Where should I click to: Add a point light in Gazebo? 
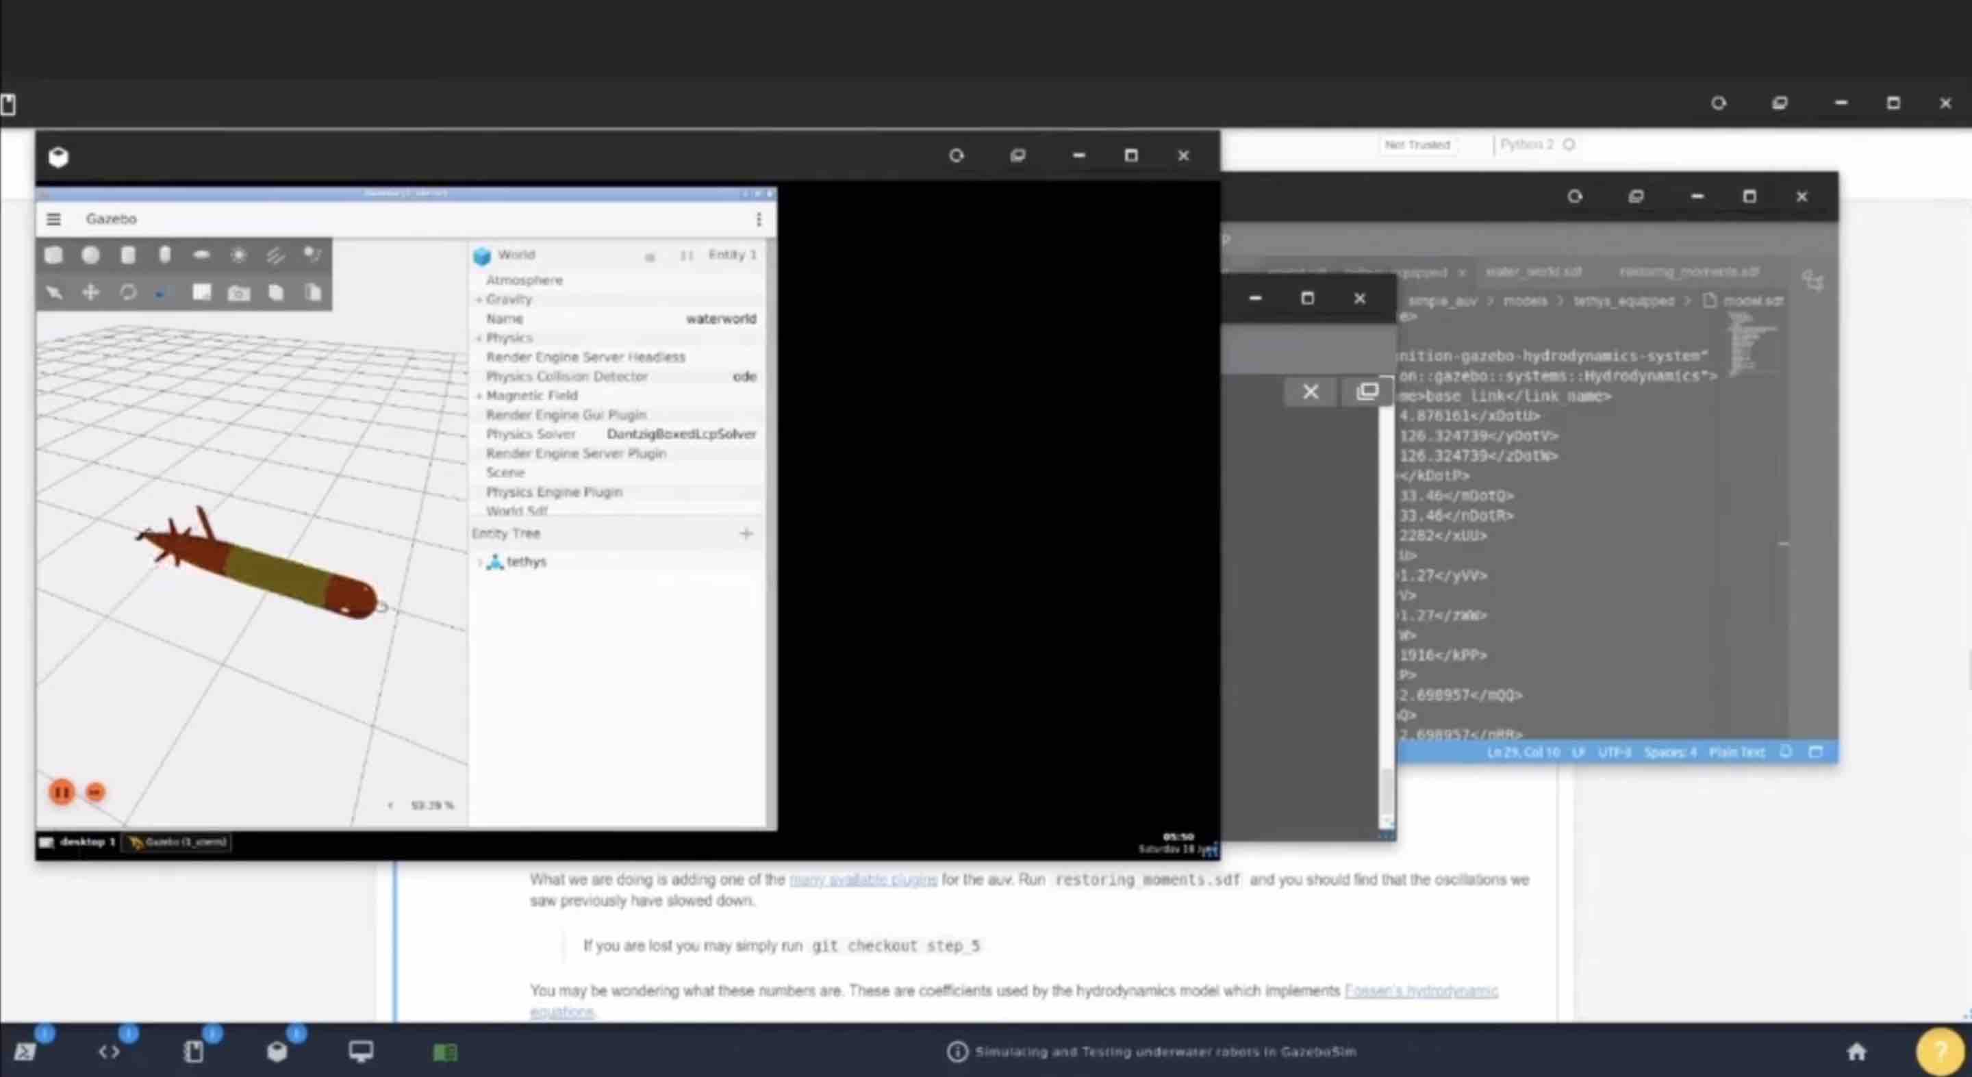tap(239, 255)
